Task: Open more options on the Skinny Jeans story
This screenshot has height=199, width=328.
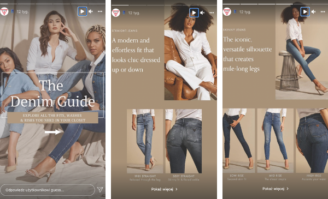Action: coord(323,11)
